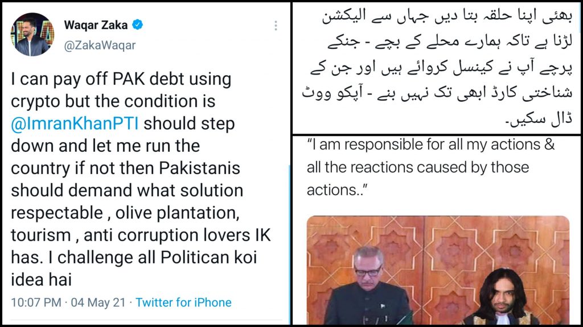Open the @ZakaWaqar handle
The height and width of the screenshot is (327, 583).
[x=100, y=45]
